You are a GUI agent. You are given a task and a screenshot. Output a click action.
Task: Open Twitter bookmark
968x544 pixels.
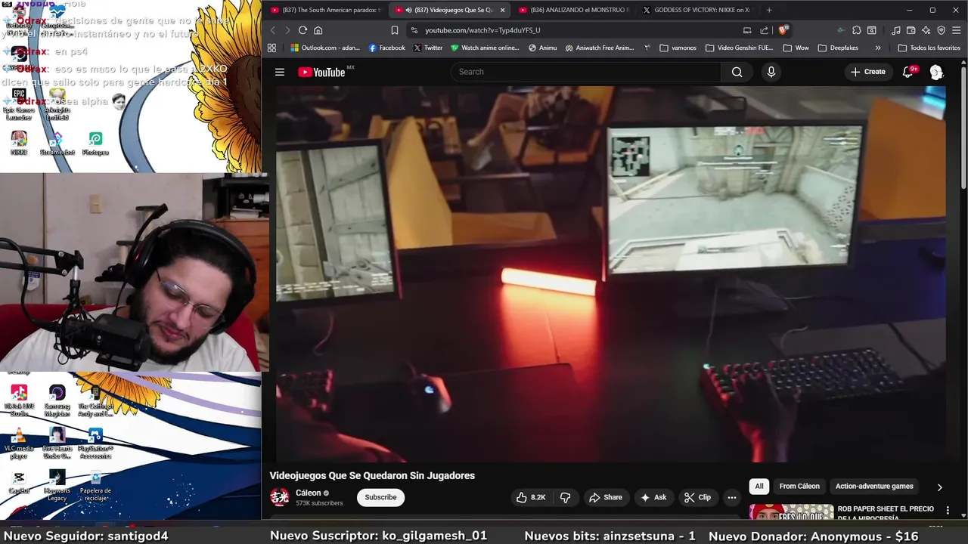pos(428,48)
